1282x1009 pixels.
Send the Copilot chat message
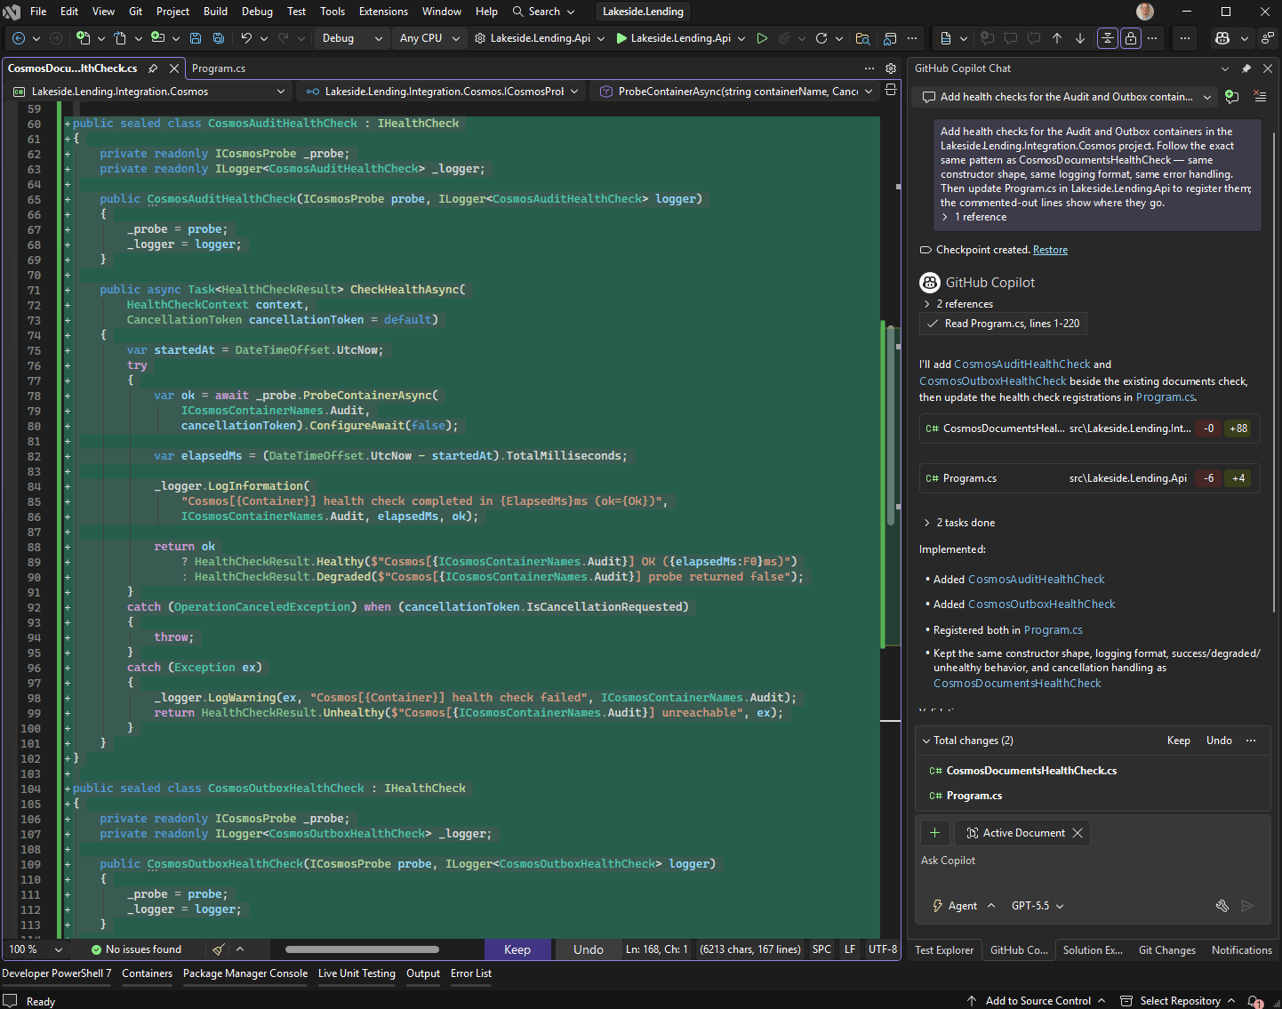[1247, 906]
